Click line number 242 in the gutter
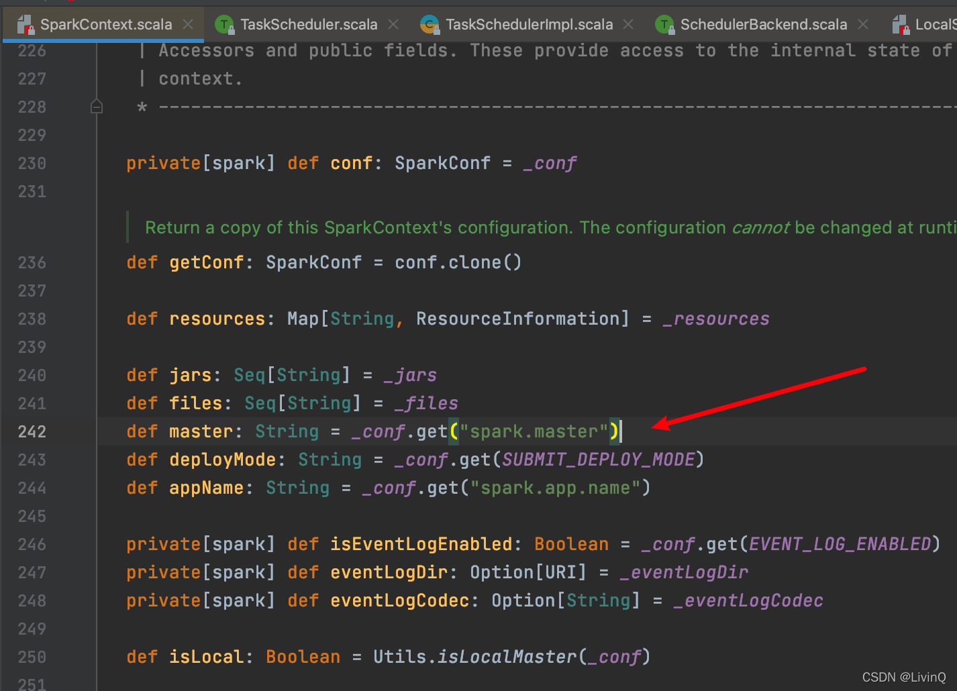This screenshot has width=957, height=691. tap(32, 431)
